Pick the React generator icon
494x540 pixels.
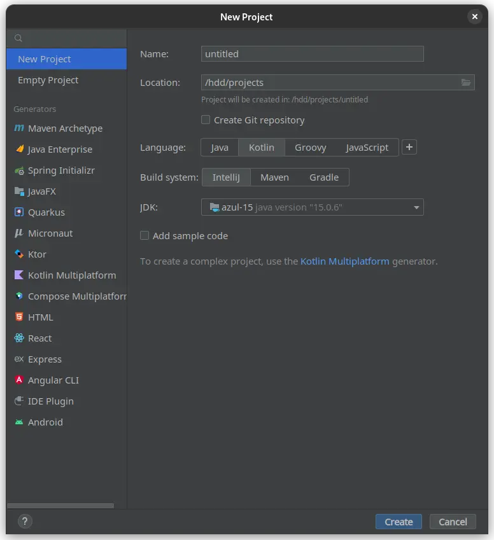[19, 338]
